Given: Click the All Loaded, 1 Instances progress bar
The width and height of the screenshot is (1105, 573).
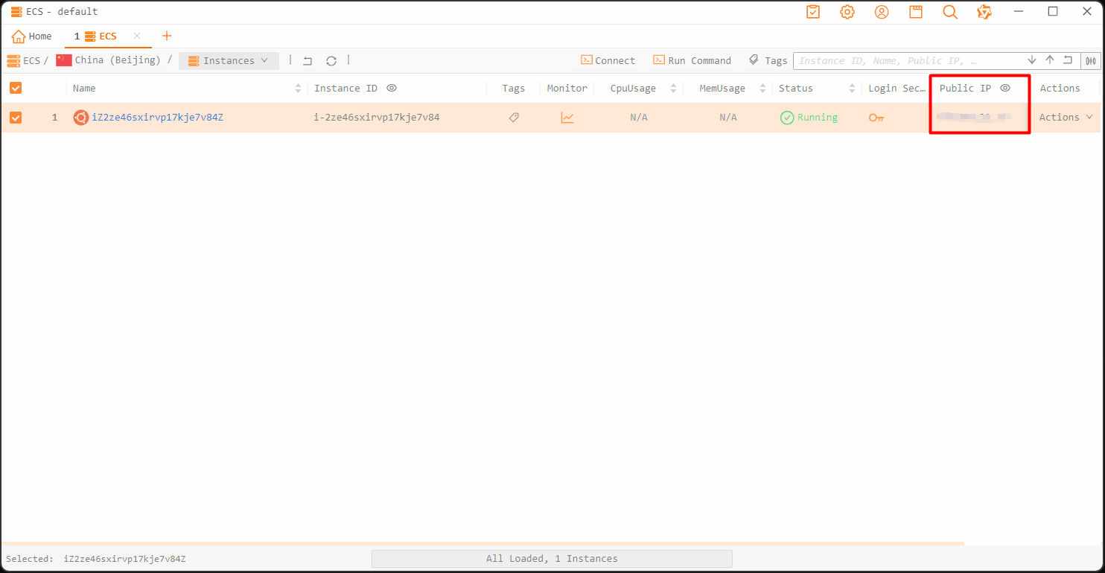Looking at the screenshot, I should click(x=552, y=559).
